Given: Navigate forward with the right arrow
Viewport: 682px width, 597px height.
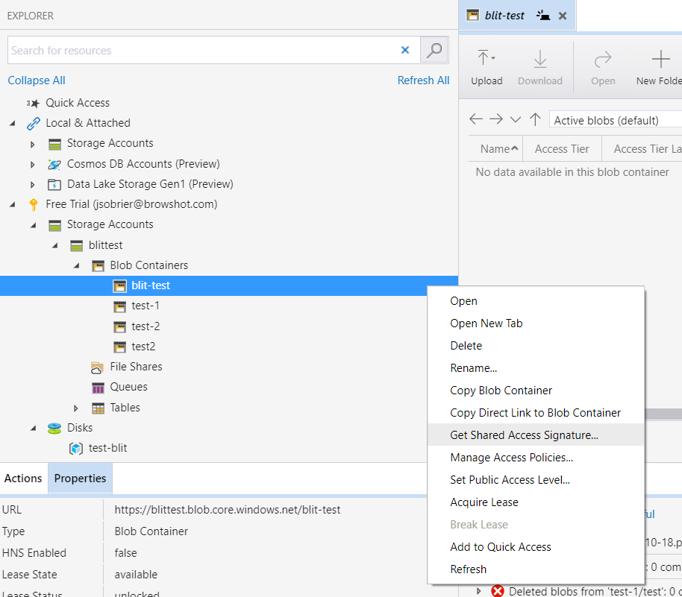Looking at the screenshot, I should (x=496, y=119).
